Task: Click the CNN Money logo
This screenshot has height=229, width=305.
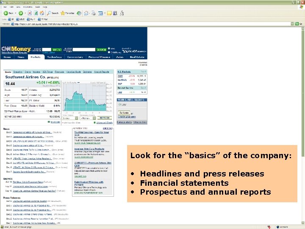Action: coord(16,49)
